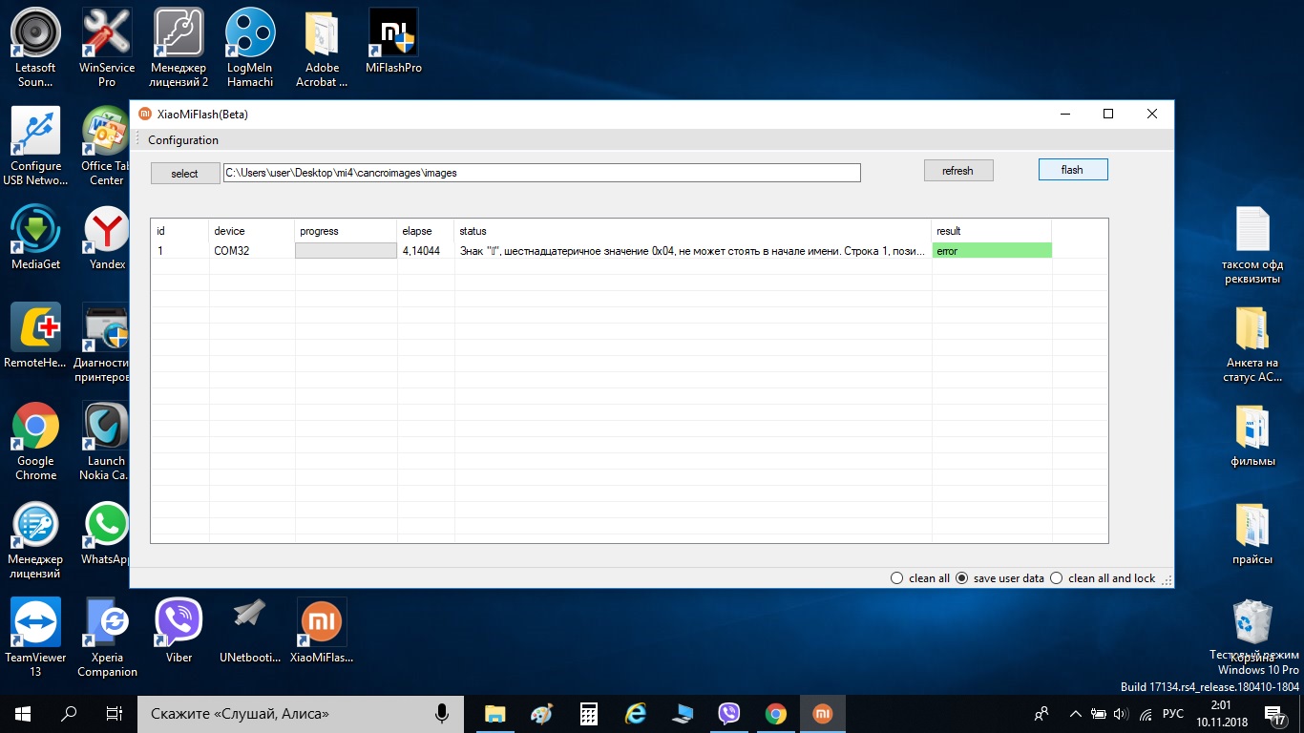This screenshot has height=733, width=1304.
Task: Choose 'clean all and lock' radio option
Action: click(x=1056, y=578)
